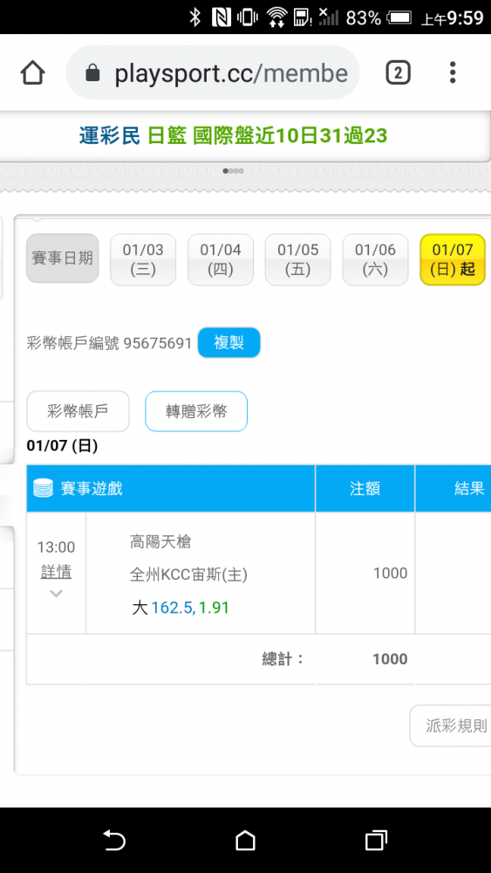
Task: Tap the Android back navigation icon
Action: (114, 840)
